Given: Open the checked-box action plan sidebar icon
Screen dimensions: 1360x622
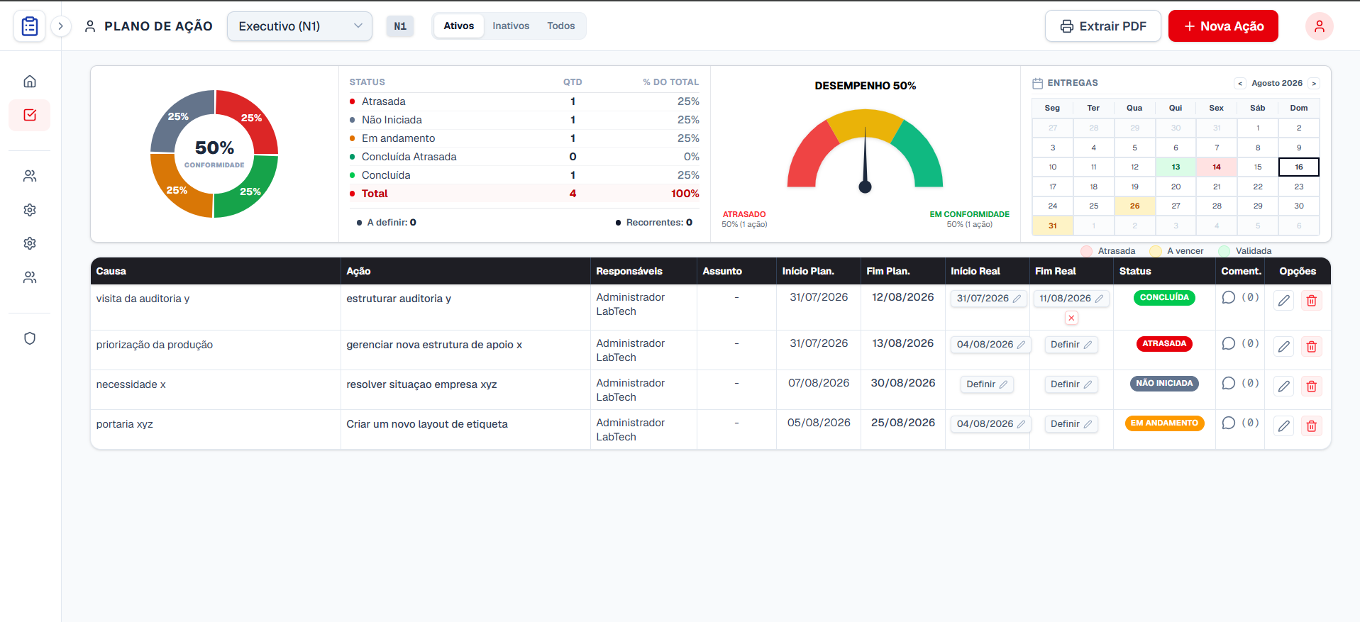Looking at the screenshot, I should 30,115.
